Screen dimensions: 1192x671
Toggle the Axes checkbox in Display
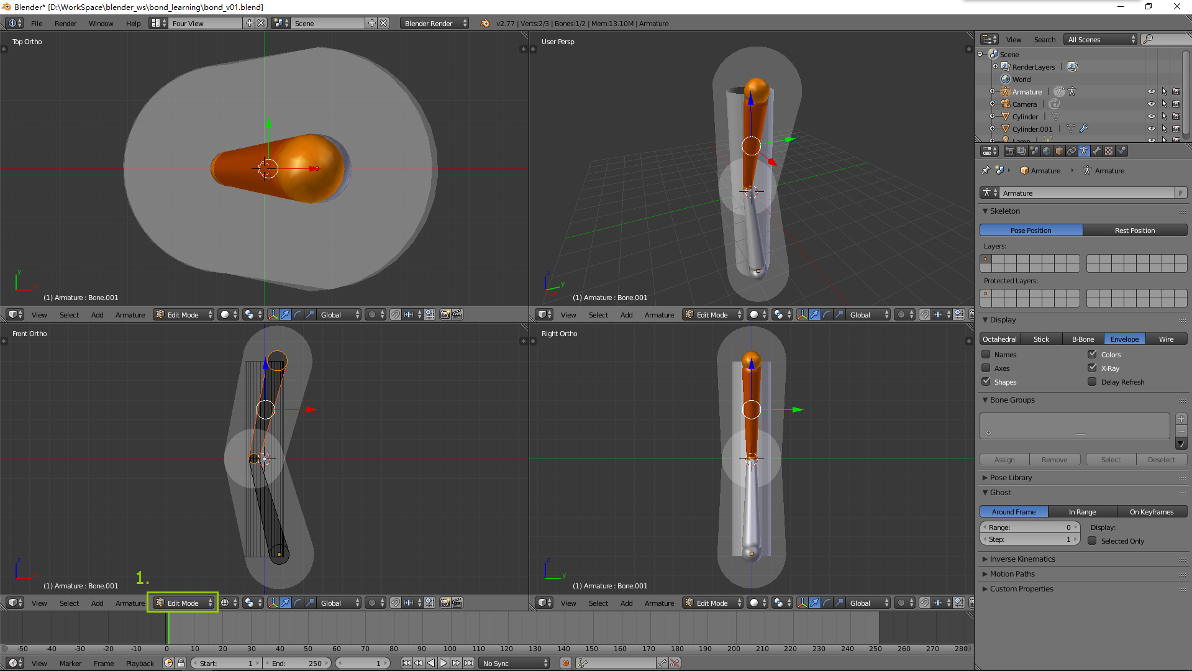pyautogui.click(x=986, y=368)
